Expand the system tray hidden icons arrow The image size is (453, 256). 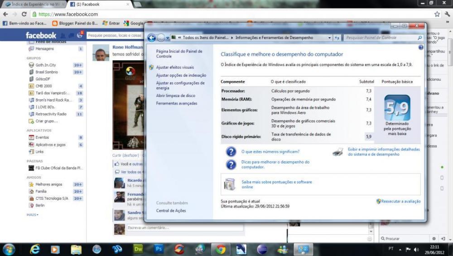(x=400, y=249)
